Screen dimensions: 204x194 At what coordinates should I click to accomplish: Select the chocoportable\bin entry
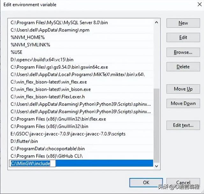click(81, 149)
